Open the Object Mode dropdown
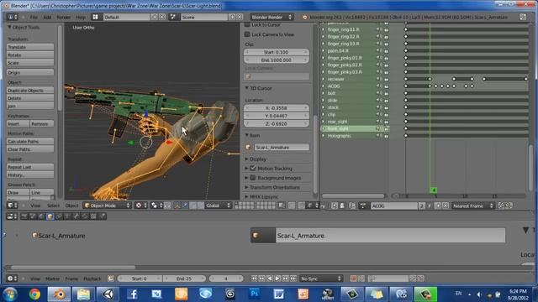Screen dimensions: 538x302 (x=107, y=206)
